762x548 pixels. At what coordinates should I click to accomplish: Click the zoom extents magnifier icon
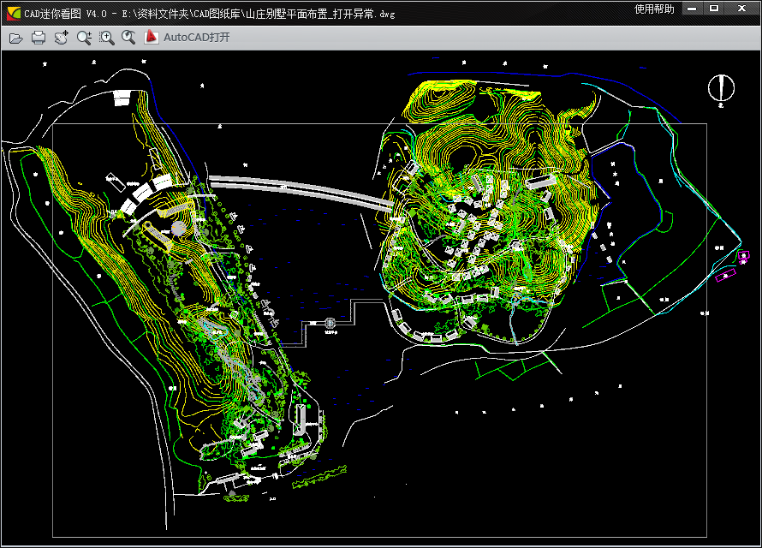128,38
